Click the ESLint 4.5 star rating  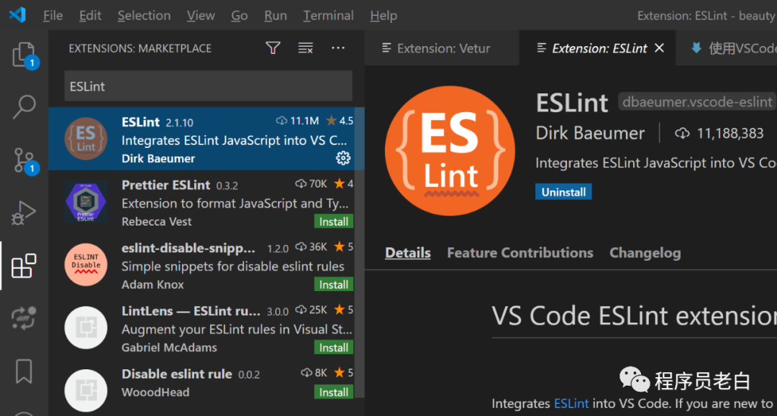tap(340, 121)
